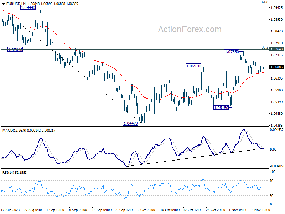Click the RSI 70 level label
Viewport: 285px width, 214px height.
(271, 181)
